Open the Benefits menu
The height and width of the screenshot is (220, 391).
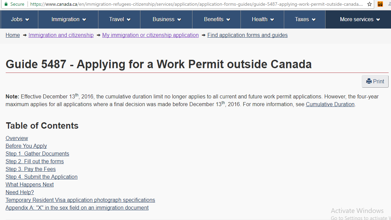(217, 19)
